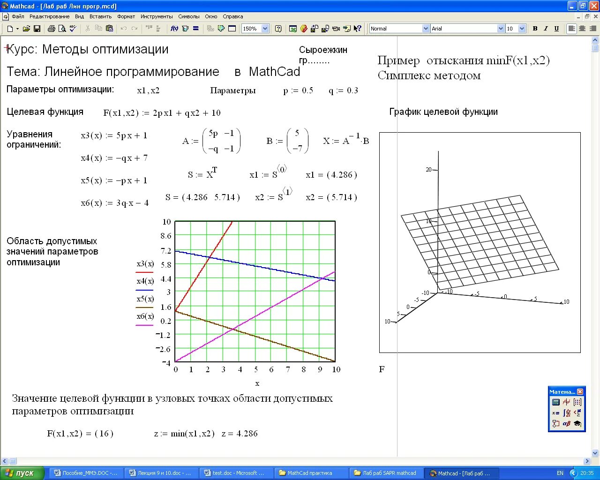The height and width of the screenshot is (480, 600).
Task: Open the Matrix palette in Math toolbar
Action: point(577,402)
